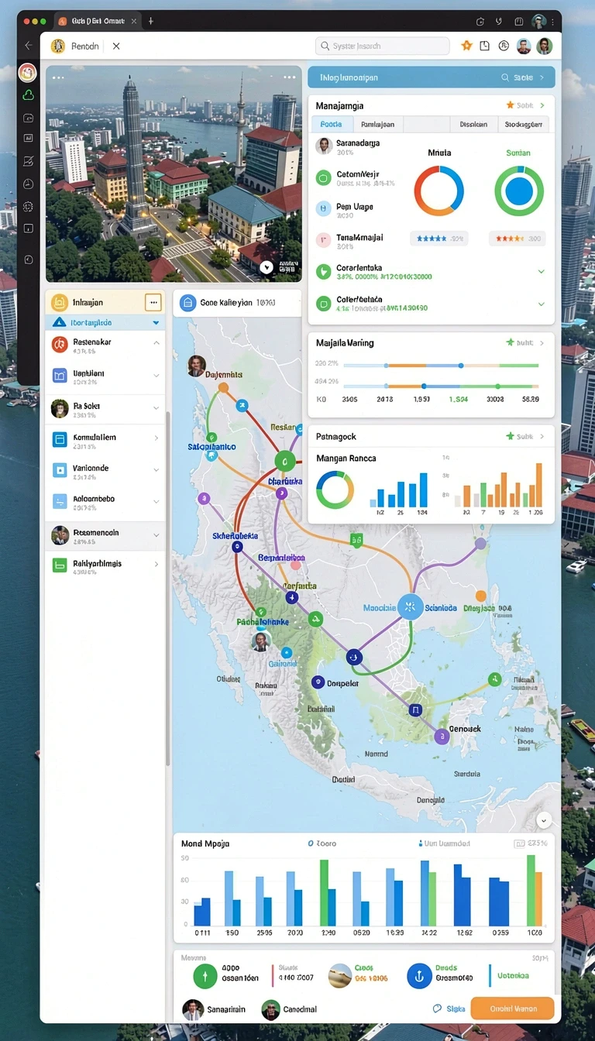Click the red circular icon beside Restenakar
Screen dimensions: 595x1041
pos(60,344)
